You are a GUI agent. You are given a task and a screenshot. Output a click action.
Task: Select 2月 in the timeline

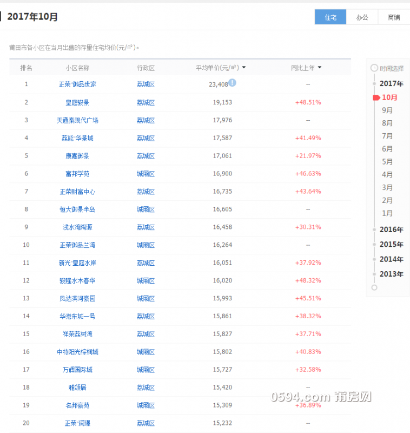[387, 200]
